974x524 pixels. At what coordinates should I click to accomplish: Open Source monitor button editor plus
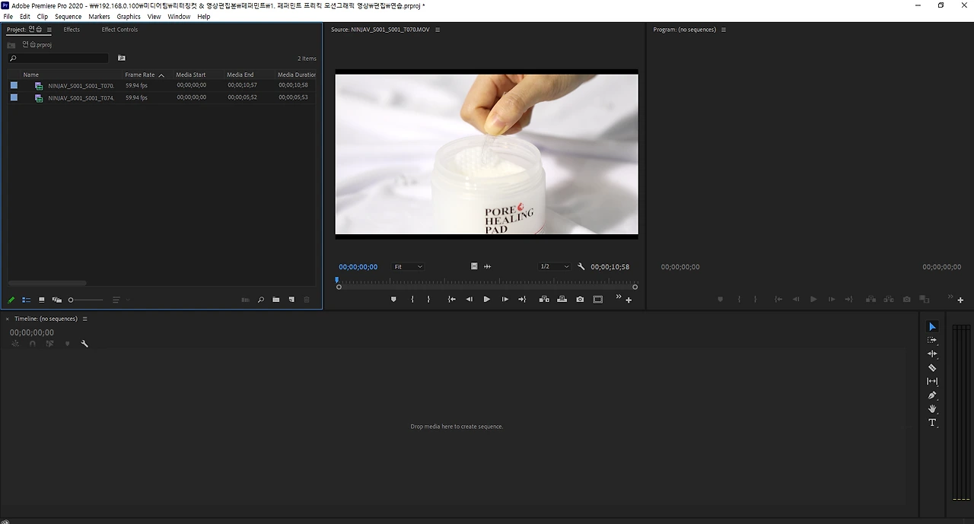[x=629, y=300]
